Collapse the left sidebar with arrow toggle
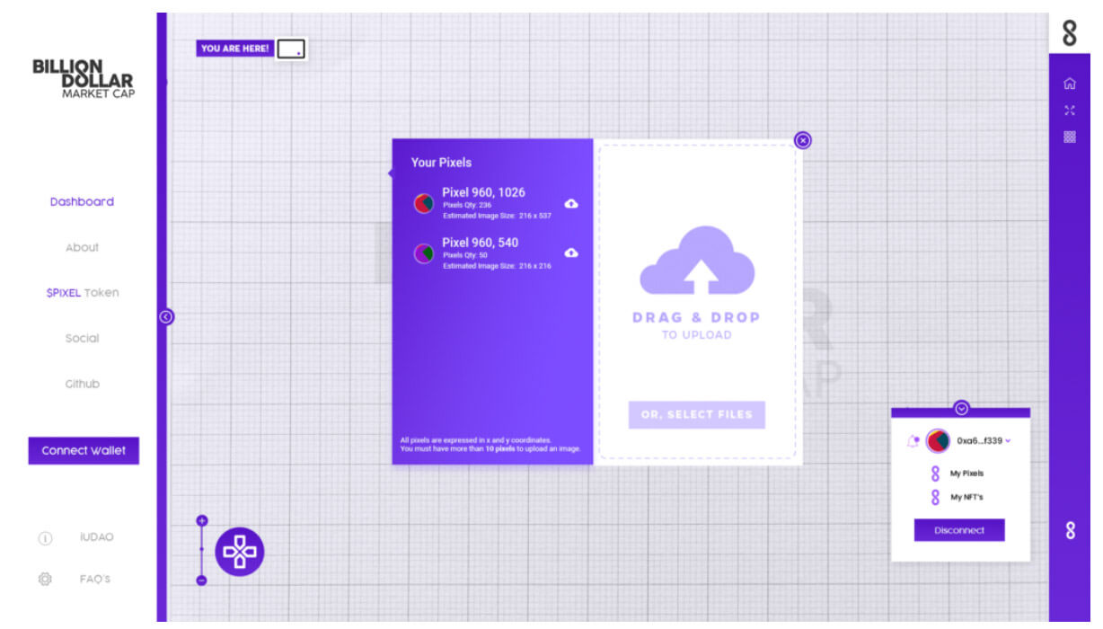 (165, 316)
